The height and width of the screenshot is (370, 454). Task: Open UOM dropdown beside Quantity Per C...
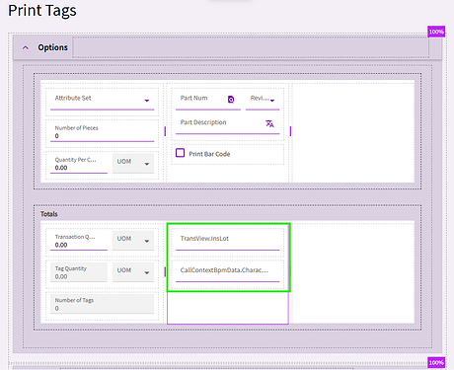tap(133, 164)
